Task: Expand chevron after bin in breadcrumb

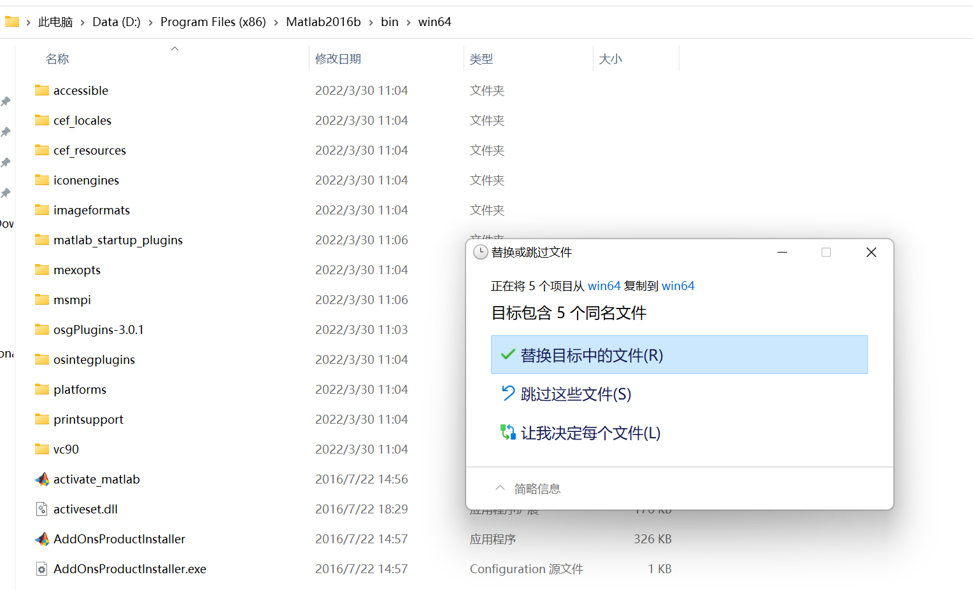Action: pos(408,22)
